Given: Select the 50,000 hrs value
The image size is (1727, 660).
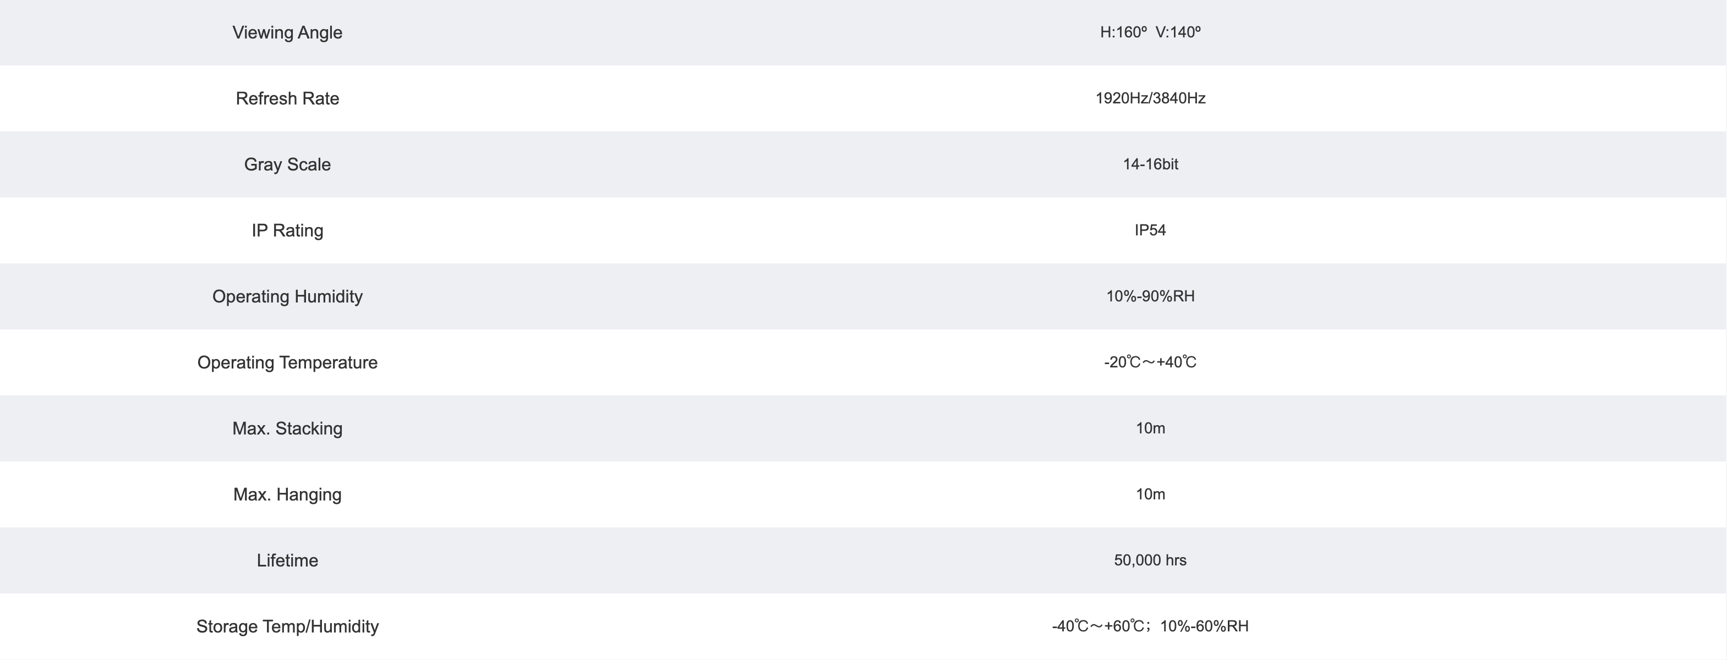Looking at the screenshot, I should point(1150,560).
